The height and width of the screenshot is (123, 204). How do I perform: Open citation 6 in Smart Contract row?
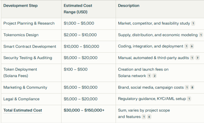click(x=192, y=46)
